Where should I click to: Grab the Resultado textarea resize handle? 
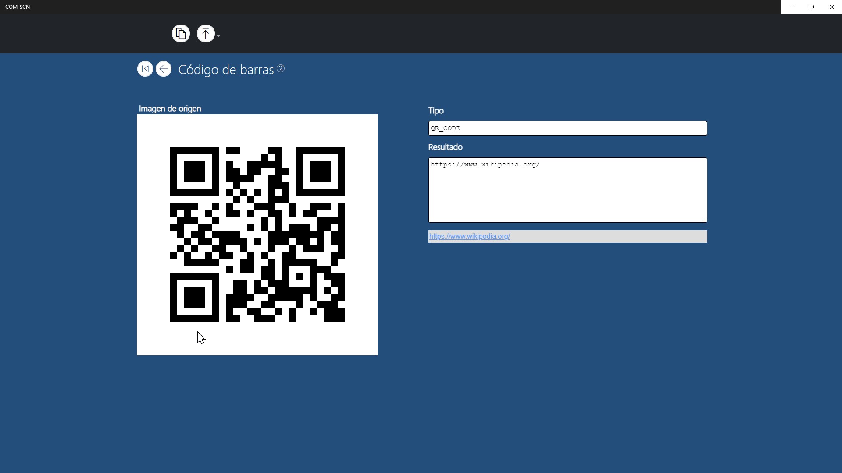(x=704, y=220)
